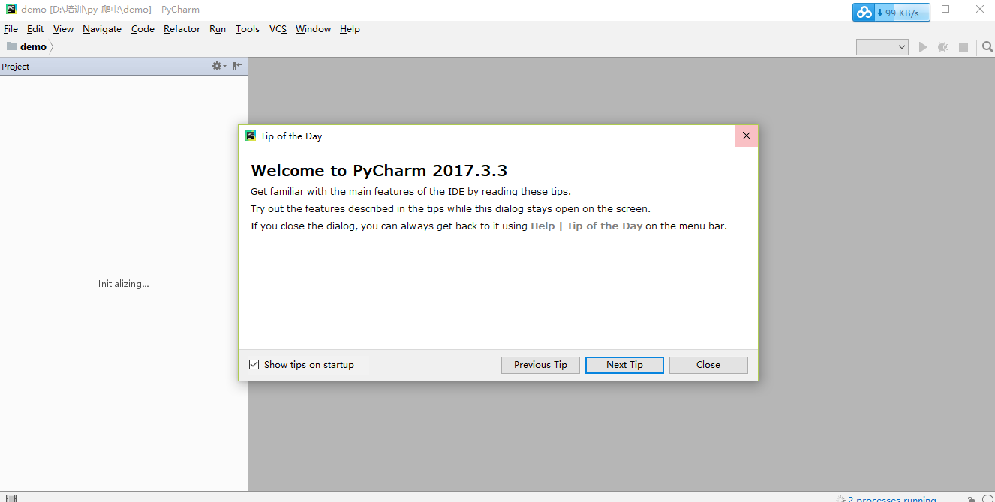Click the 99 KB/s speed indicator
This screenshot has width=995, height=502.
click(x=901, y=13)
